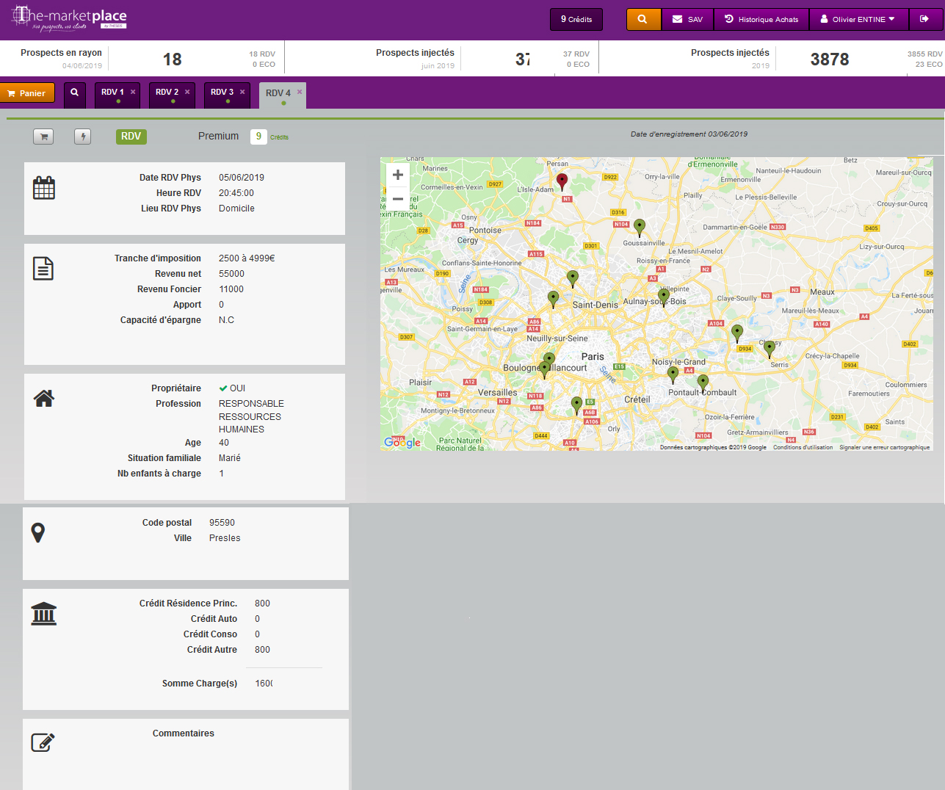
Task: Open the Panier cart button
Action: (27, 93)
